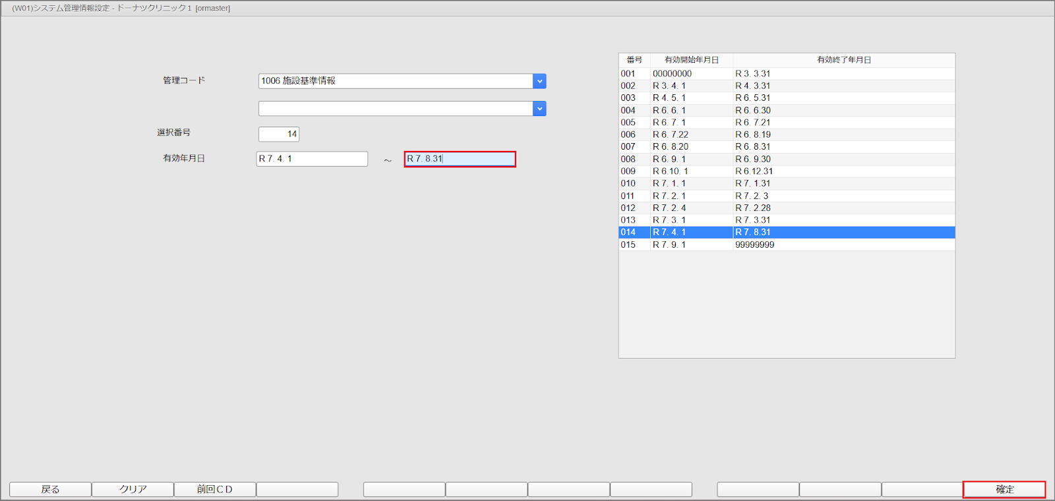Click the 有効開始年月日 column header
1055x501 pixels.
[691, 60]
